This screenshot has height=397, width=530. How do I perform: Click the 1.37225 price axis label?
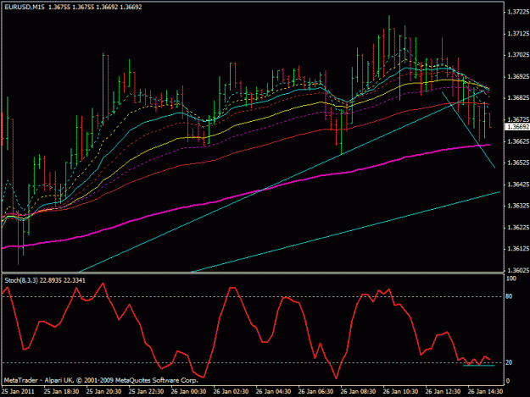tap(518, 12)
